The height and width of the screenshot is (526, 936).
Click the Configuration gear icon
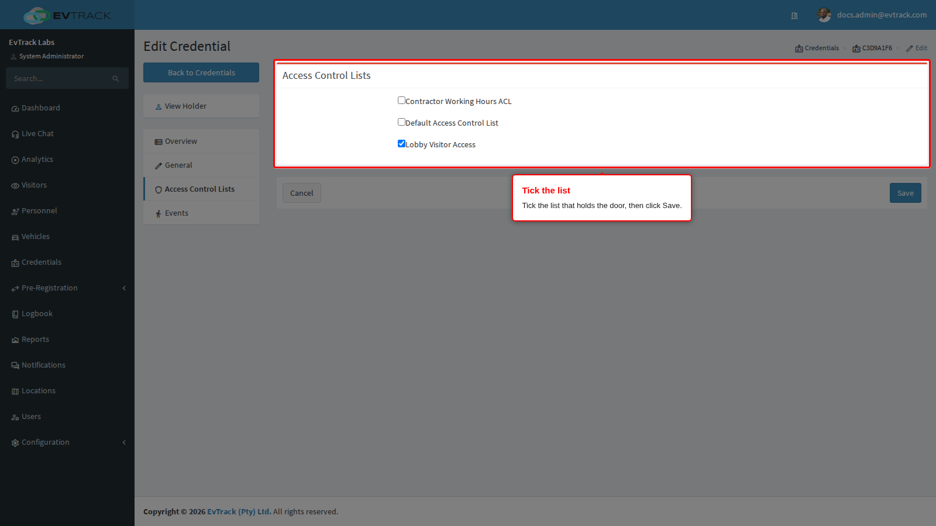[15, 443]
